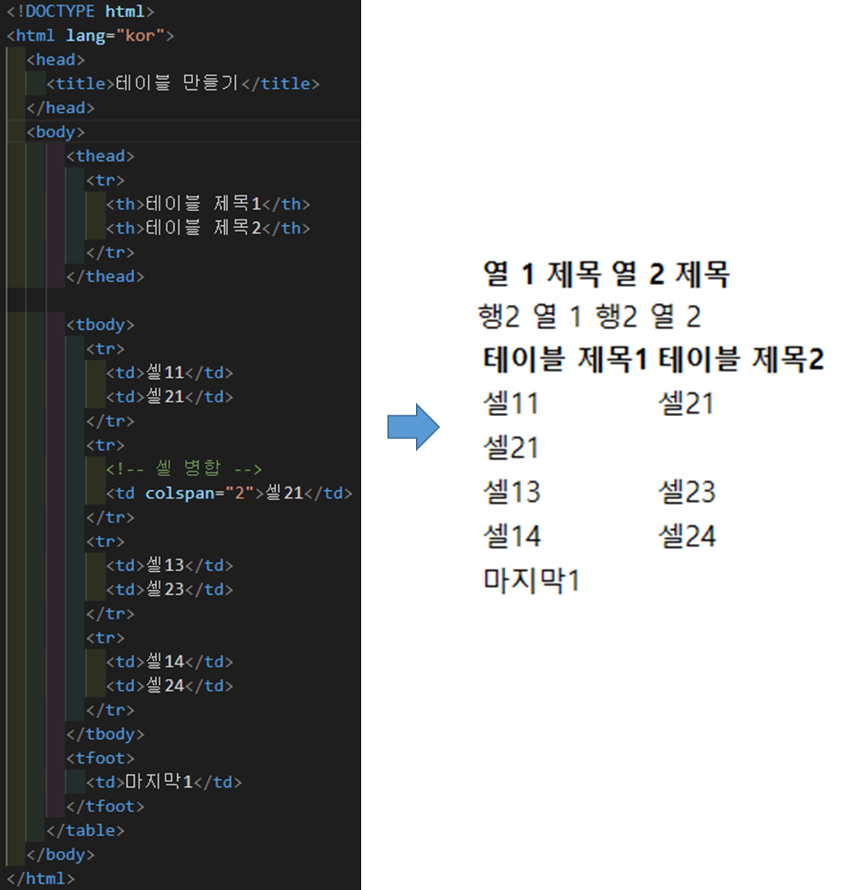This screenshot has height=890, width=855.
Task: Select code line <td>셀14</td>
Action: (x=169, y=662)
